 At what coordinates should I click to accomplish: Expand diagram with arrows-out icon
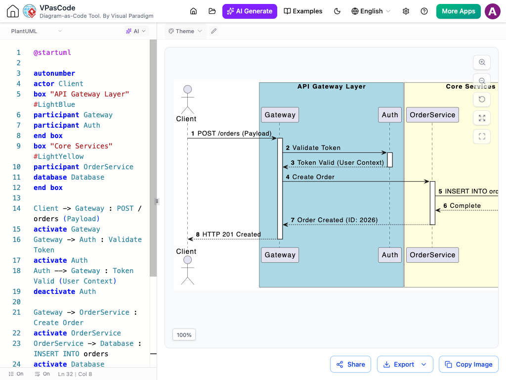pos(482,118)
